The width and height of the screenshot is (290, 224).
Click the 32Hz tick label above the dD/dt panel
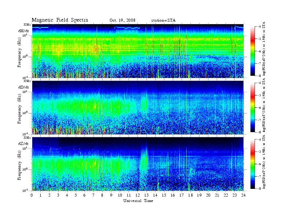pos(27,81)
